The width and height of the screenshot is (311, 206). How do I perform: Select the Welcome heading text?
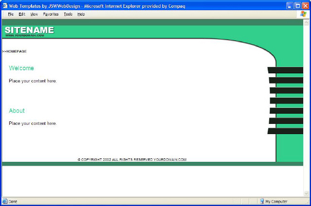pos(21,69)
